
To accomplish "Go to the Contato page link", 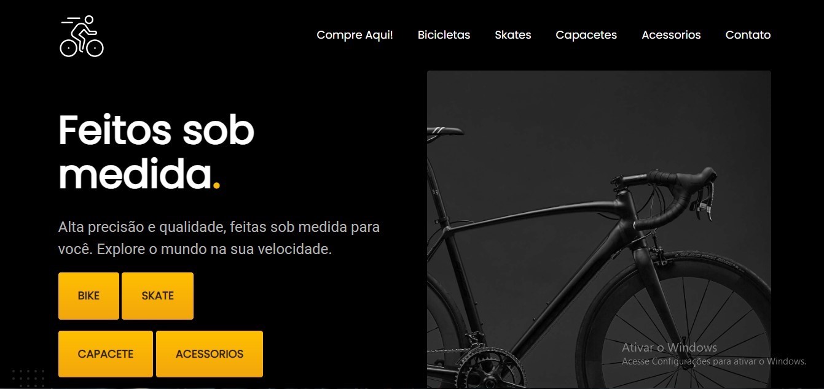I will pyautogui.click(x=748, y=35).
